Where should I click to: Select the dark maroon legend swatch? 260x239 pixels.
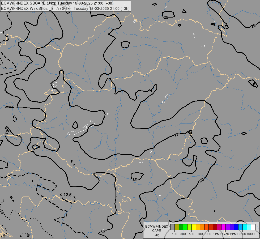tap(215, 227)
